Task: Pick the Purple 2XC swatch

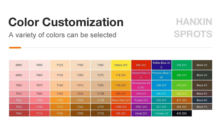Action: point(141,100)
